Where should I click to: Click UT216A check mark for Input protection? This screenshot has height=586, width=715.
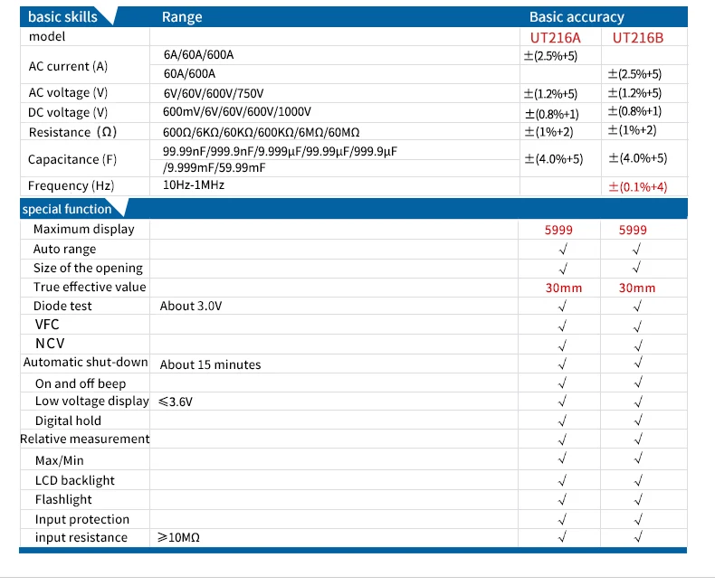click(x=563, y=519)
